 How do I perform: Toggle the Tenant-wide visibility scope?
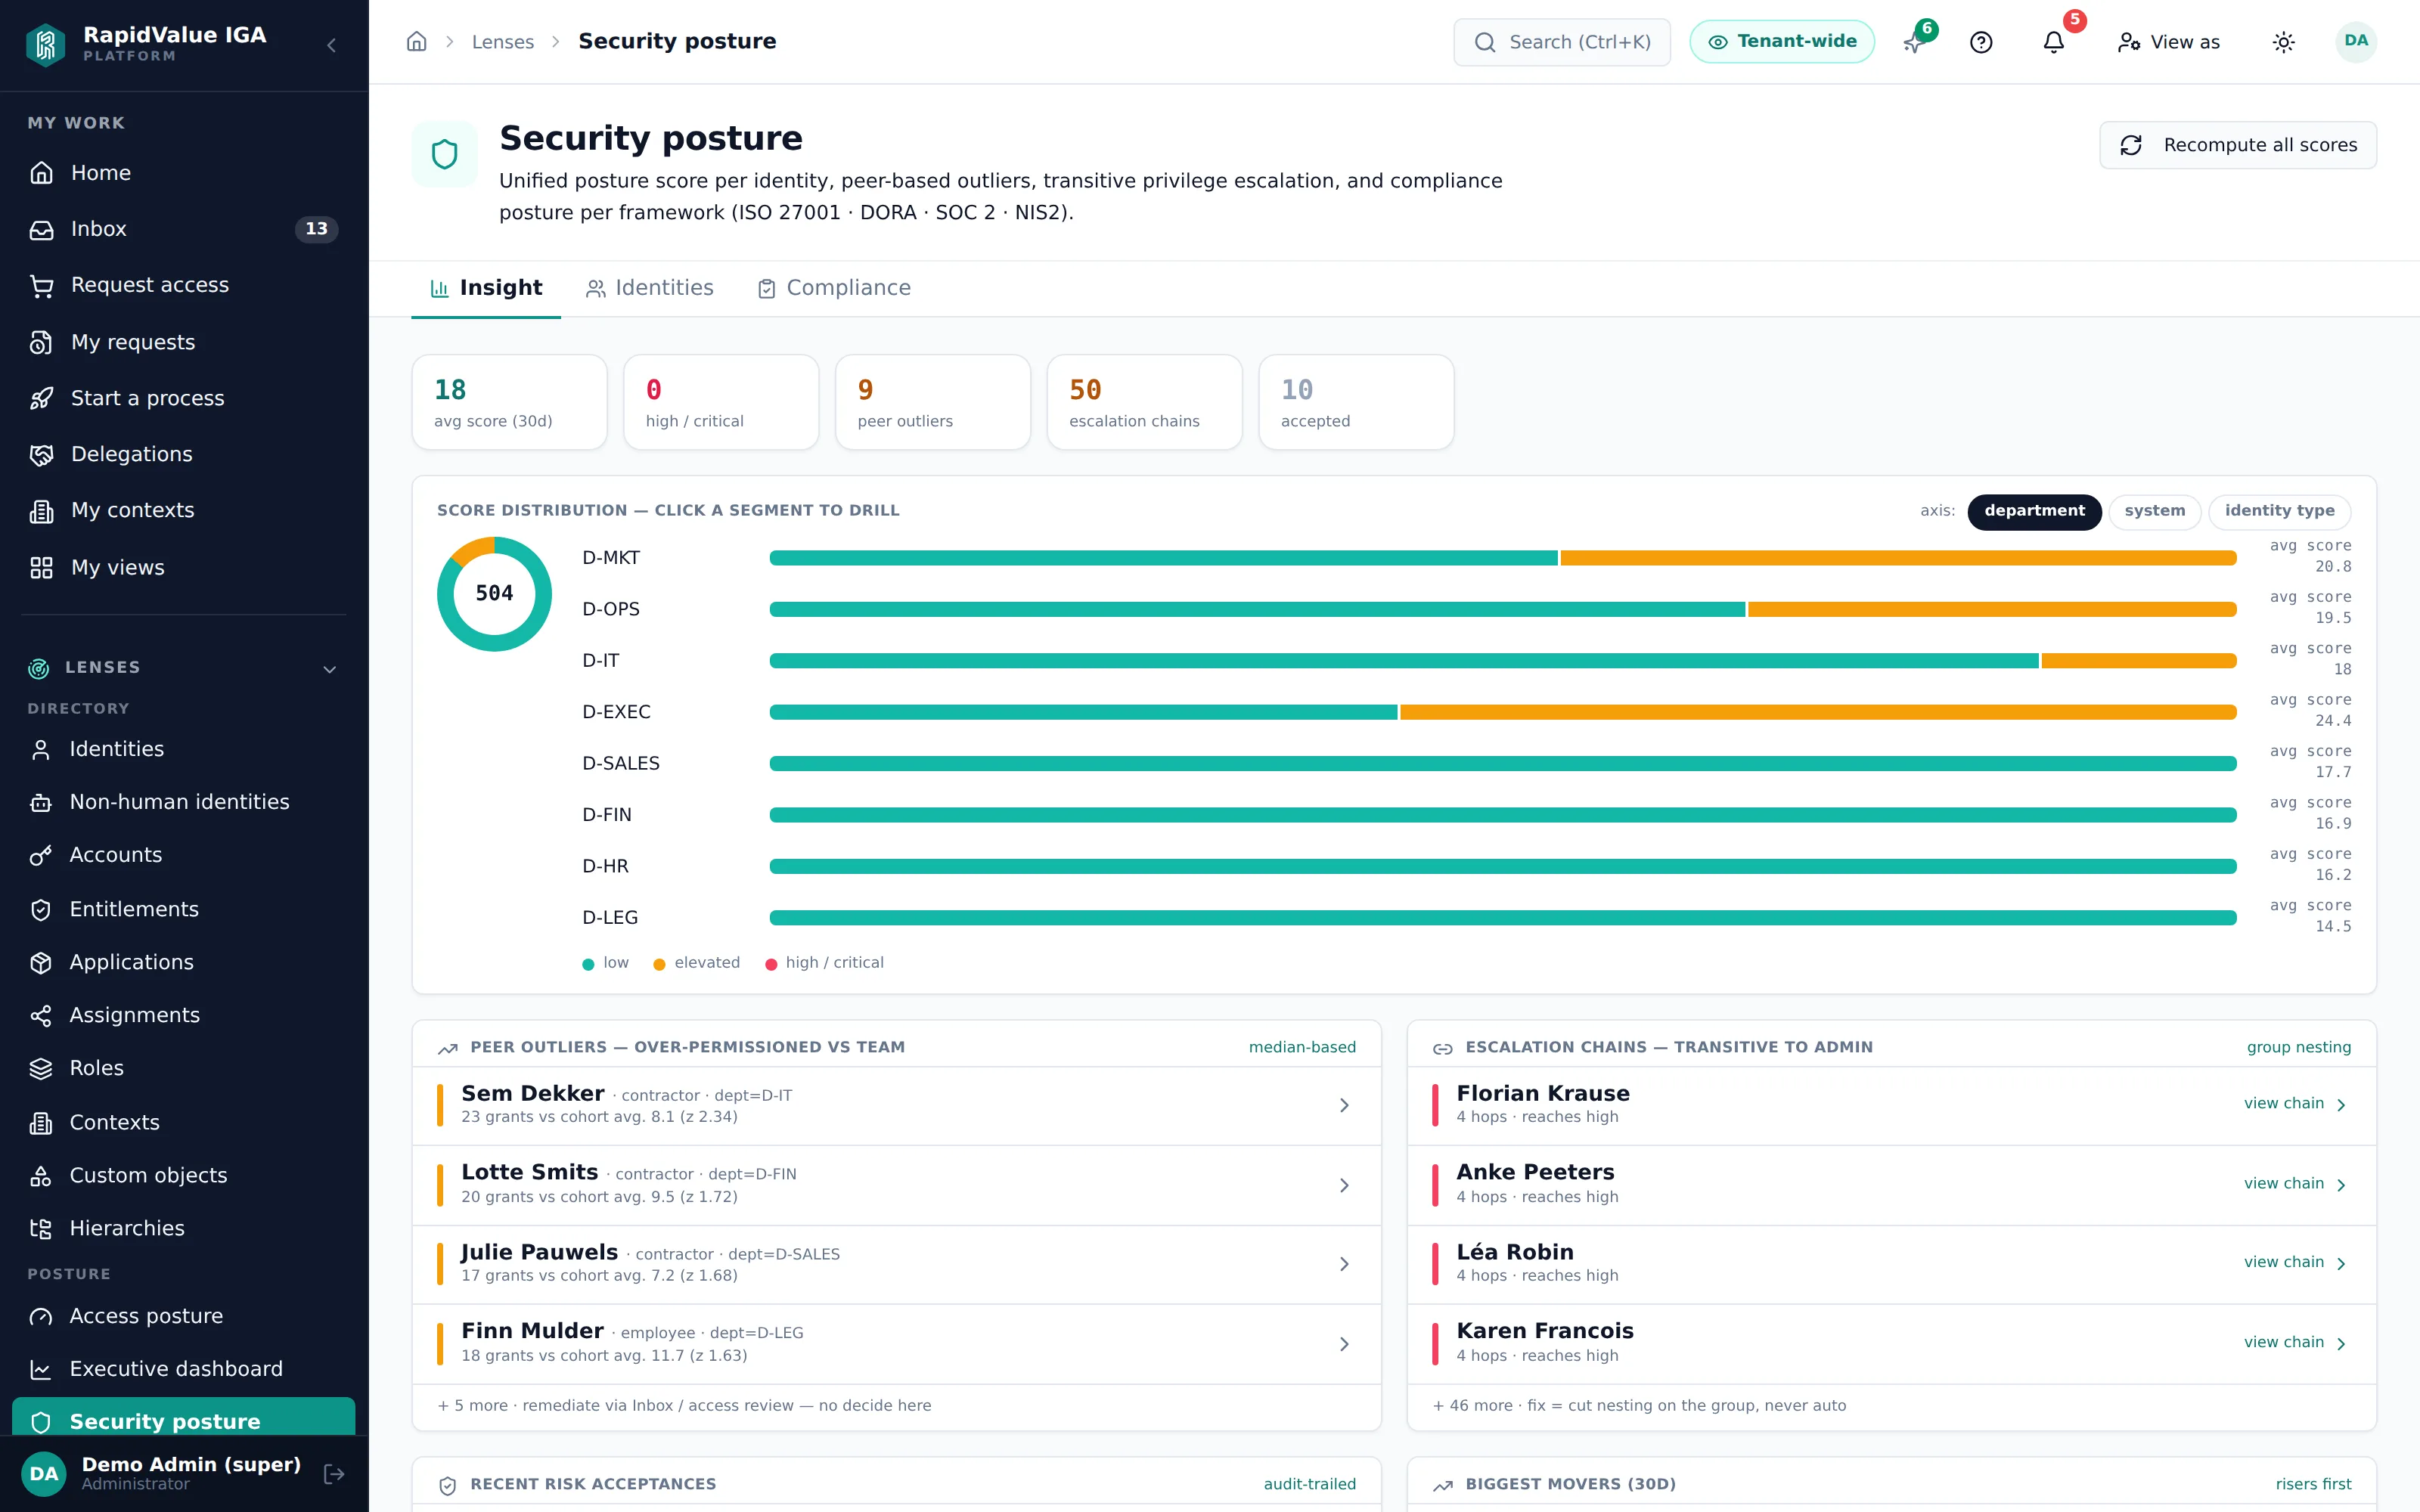(x=1781, y=42)
